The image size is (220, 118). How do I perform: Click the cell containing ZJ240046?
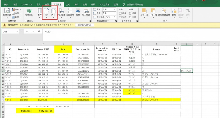pos(24,71)
